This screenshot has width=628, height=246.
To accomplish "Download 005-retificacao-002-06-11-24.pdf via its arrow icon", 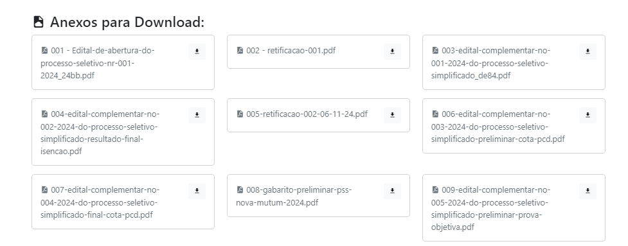I will 393,115.
